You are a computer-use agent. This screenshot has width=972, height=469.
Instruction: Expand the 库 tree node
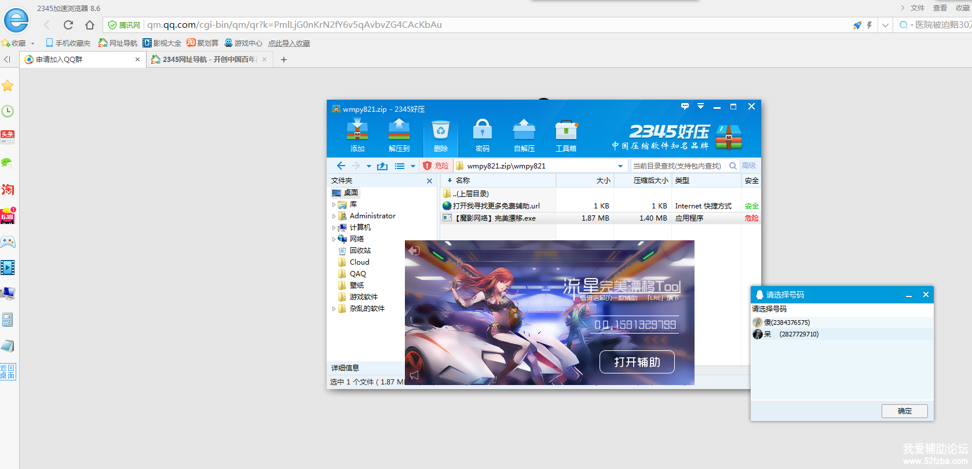point(334,204)
